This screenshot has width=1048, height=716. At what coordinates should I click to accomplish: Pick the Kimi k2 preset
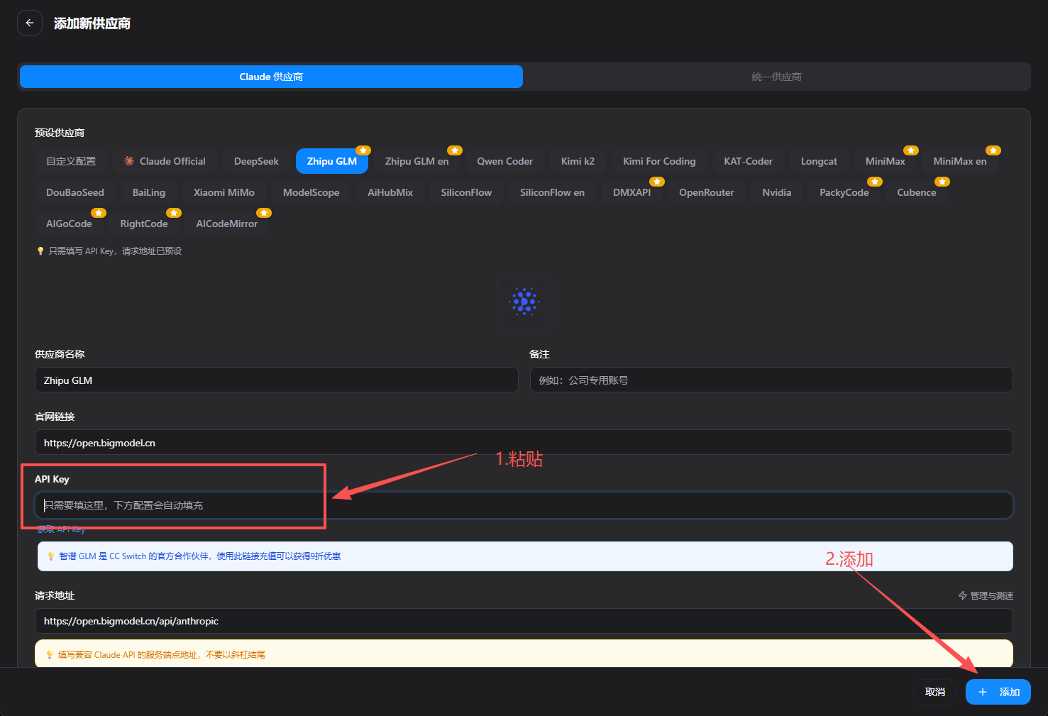(578, 161)
